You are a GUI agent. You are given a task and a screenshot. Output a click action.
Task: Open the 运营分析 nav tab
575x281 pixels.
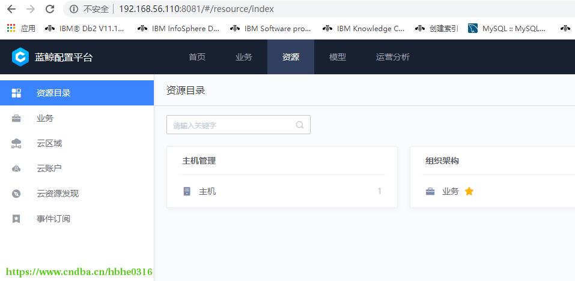point(393,57)
